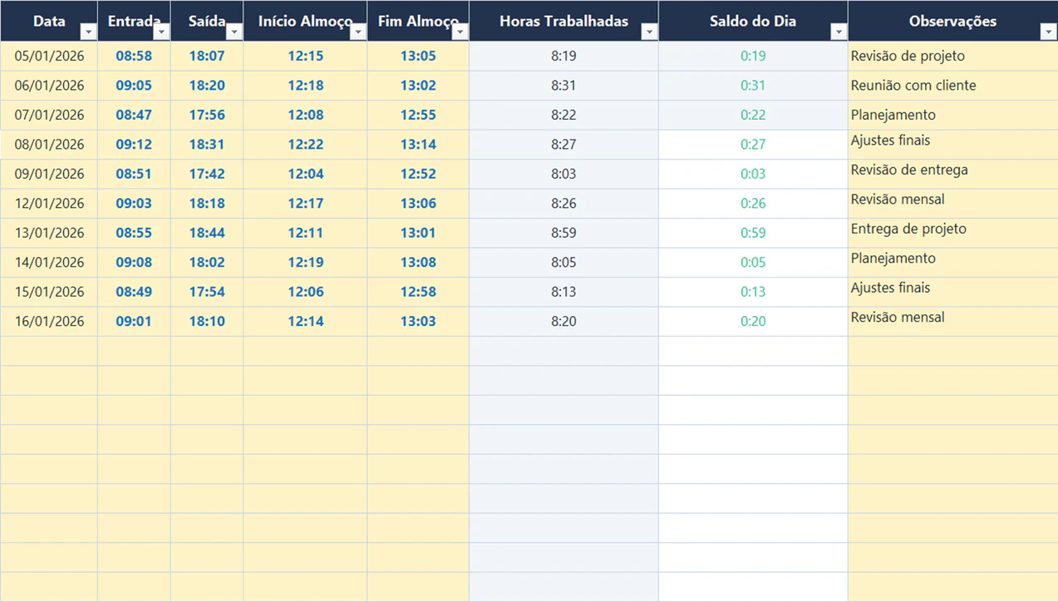Open the Saída column filter dropdown
1058x602 pixels.
234,32
